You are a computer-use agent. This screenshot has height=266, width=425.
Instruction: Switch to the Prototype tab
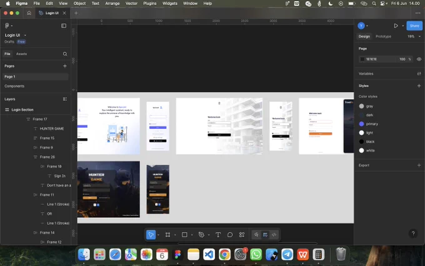pos(383,36)
